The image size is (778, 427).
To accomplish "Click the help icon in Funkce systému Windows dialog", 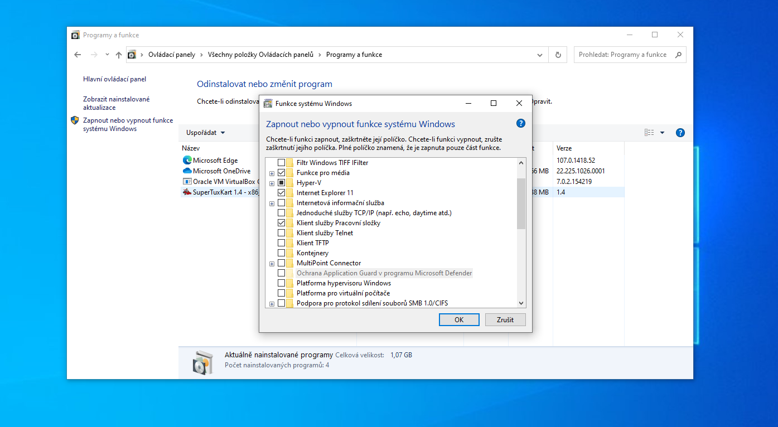I will [521, 123].
